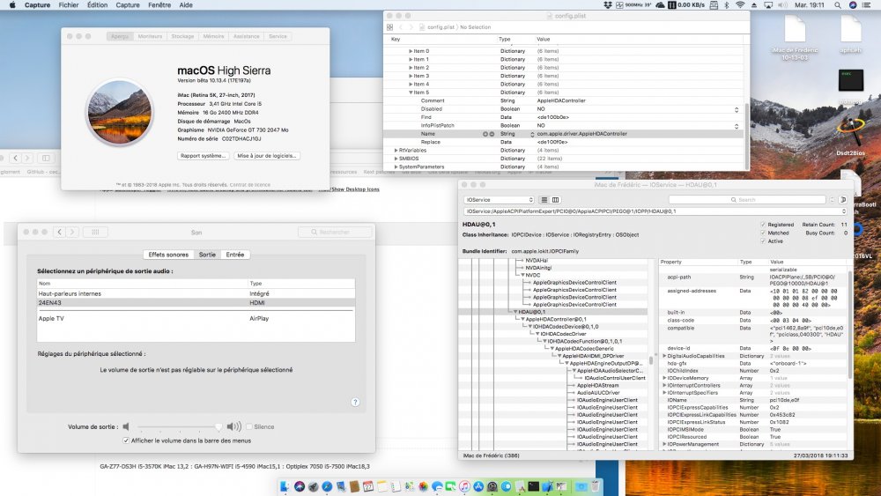The image size is (881, 496).
Task: Open Photos app in the Dock
Action: pos(423,486)
